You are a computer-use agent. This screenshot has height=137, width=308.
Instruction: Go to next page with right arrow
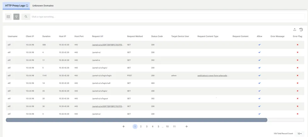[186, 127]
